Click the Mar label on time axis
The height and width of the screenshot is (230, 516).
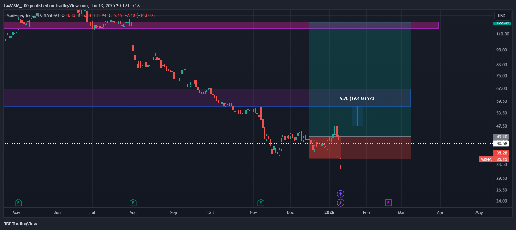(x=401, y=213)
